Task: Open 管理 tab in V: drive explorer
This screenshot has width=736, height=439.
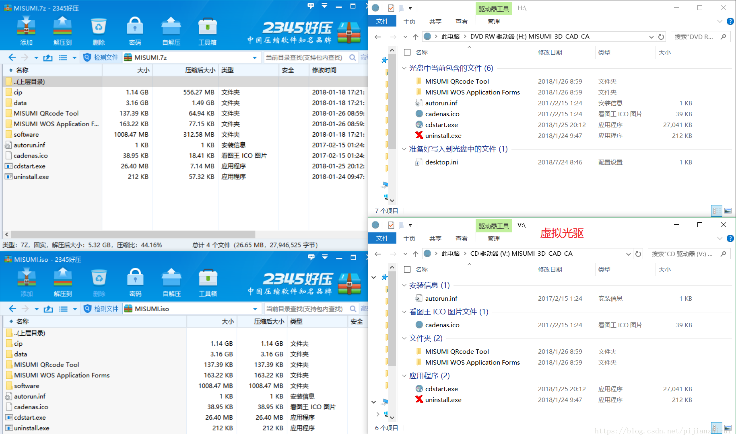Action: 494,238
